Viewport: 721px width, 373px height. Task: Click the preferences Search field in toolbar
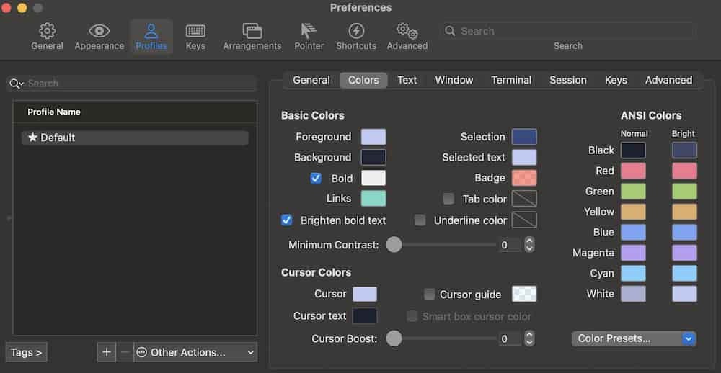coord(568,31)
